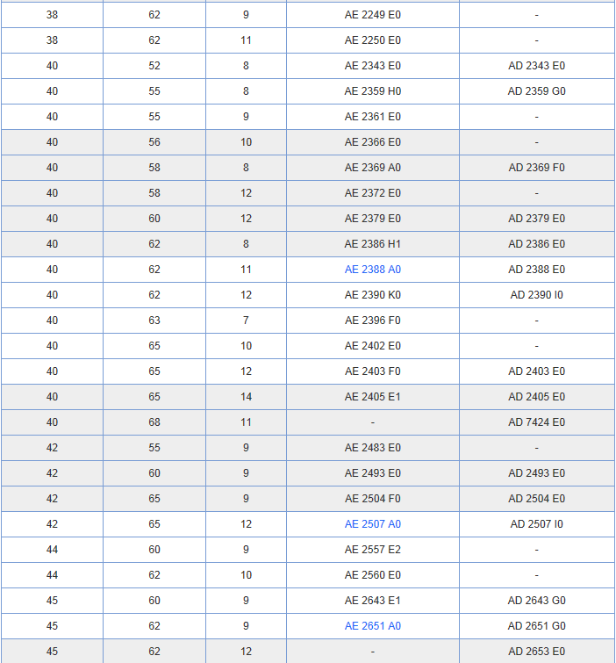Select the AD 2653 E0 entry
This screenshot has height=663, width=616.
[x=536, y=652]
